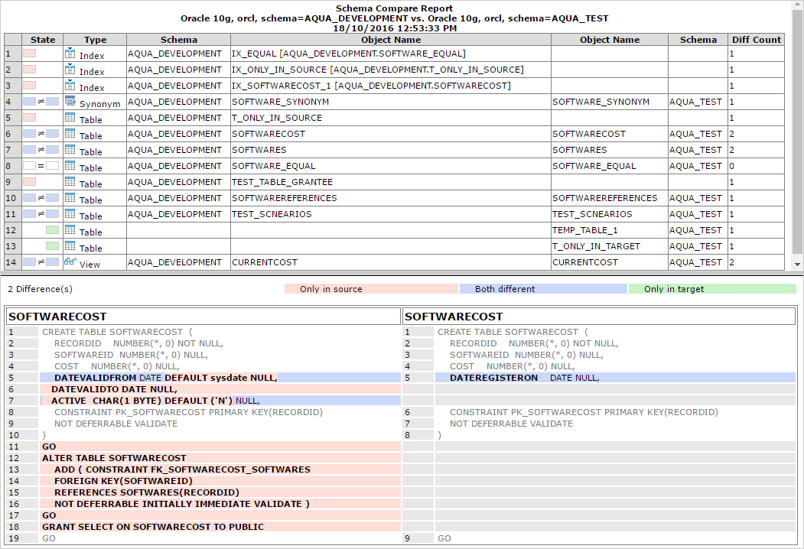Screen dimensions: 804x549
Task: Click ALTER TABLE SOFTWARECOST line
Action: click(x=220, y=458)
